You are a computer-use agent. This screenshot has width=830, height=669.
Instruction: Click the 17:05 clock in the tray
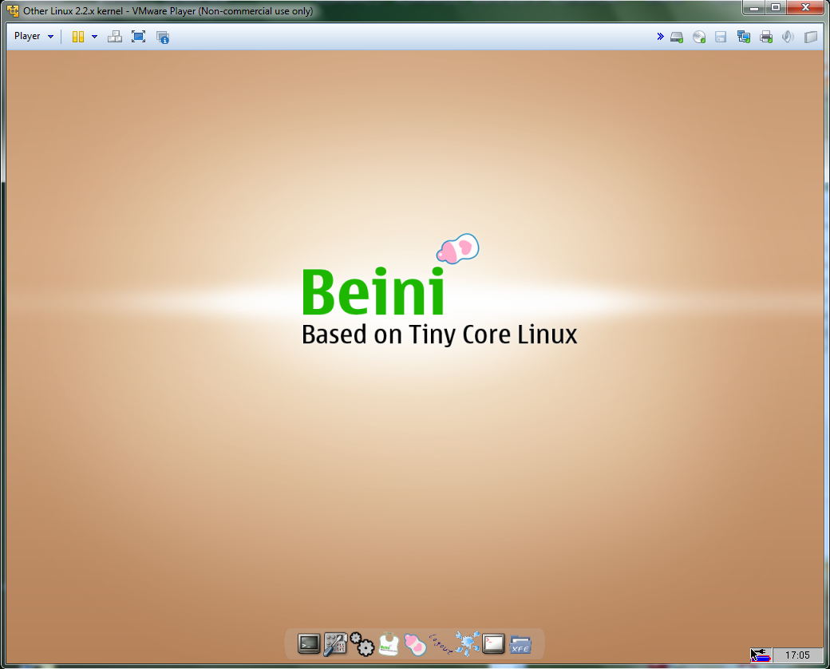[x=797, y=655]
